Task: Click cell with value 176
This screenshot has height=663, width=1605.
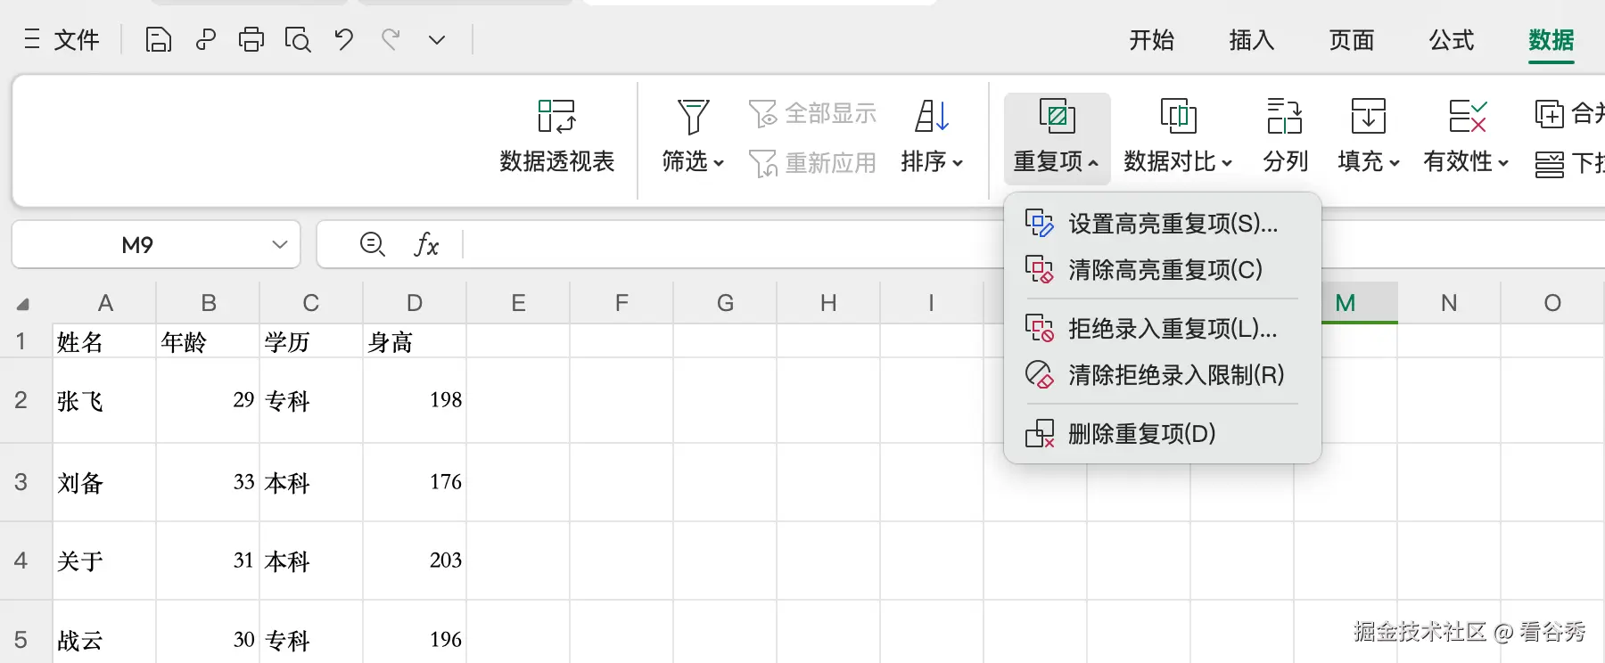Action: [415, 482]
